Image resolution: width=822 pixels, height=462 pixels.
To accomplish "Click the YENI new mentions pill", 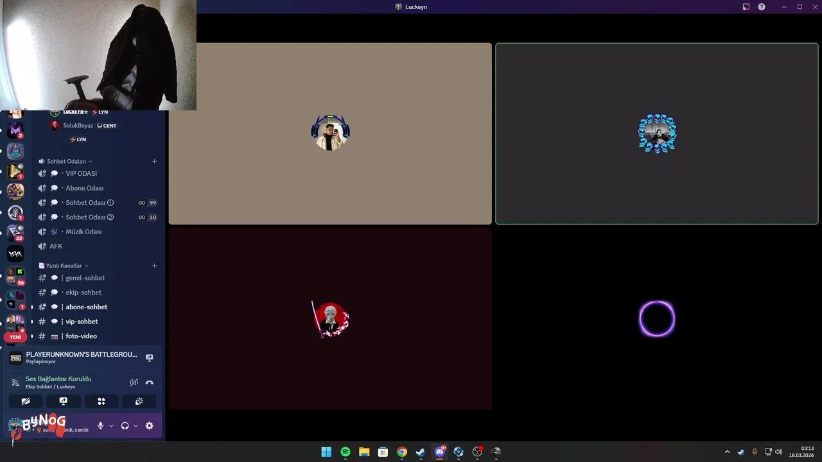I will click(15, 337).
